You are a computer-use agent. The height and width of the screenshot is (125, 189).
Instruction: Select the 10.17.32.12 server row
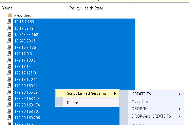tap(74, 28)
